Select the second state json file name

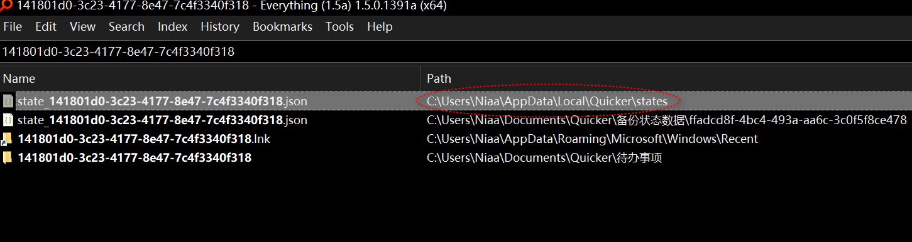click(x=163, y=120)
